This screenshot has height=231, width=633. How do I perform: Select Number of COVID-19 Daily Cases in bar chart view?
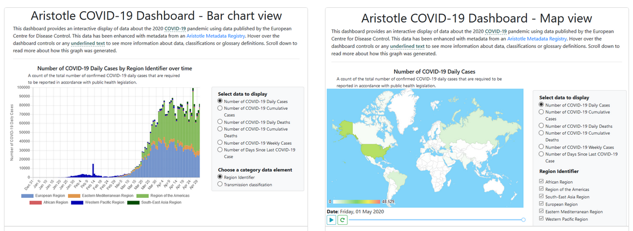click(x=220, y=101)
